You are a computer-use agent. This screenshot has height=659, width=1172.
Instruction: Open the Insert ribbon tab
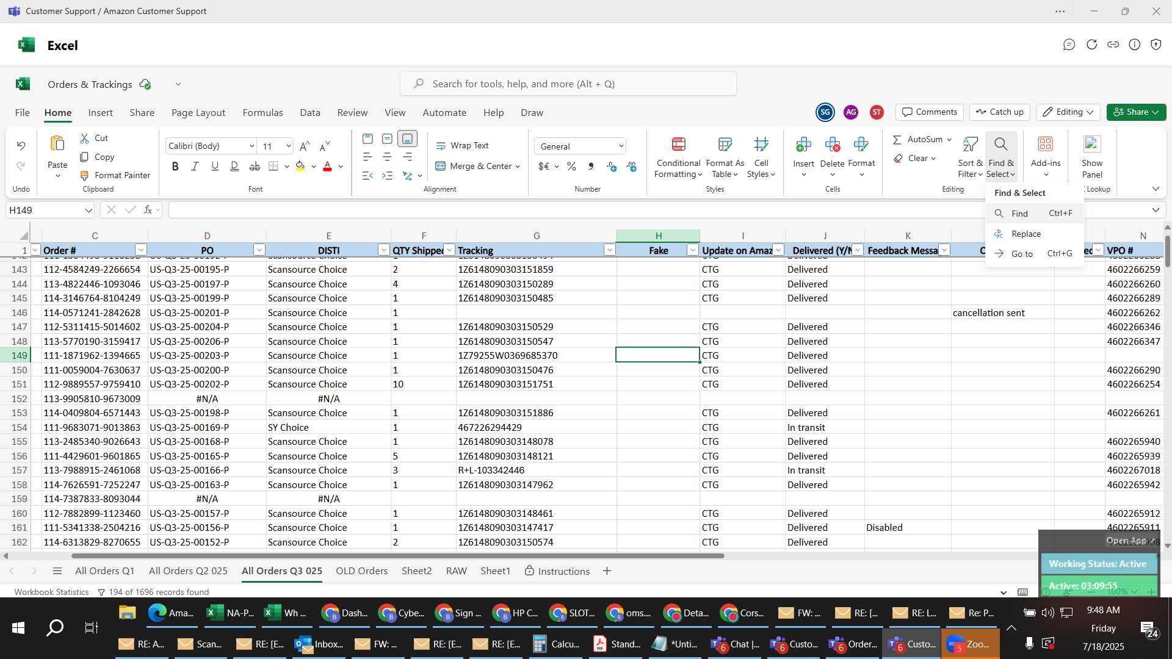(100, 112)
